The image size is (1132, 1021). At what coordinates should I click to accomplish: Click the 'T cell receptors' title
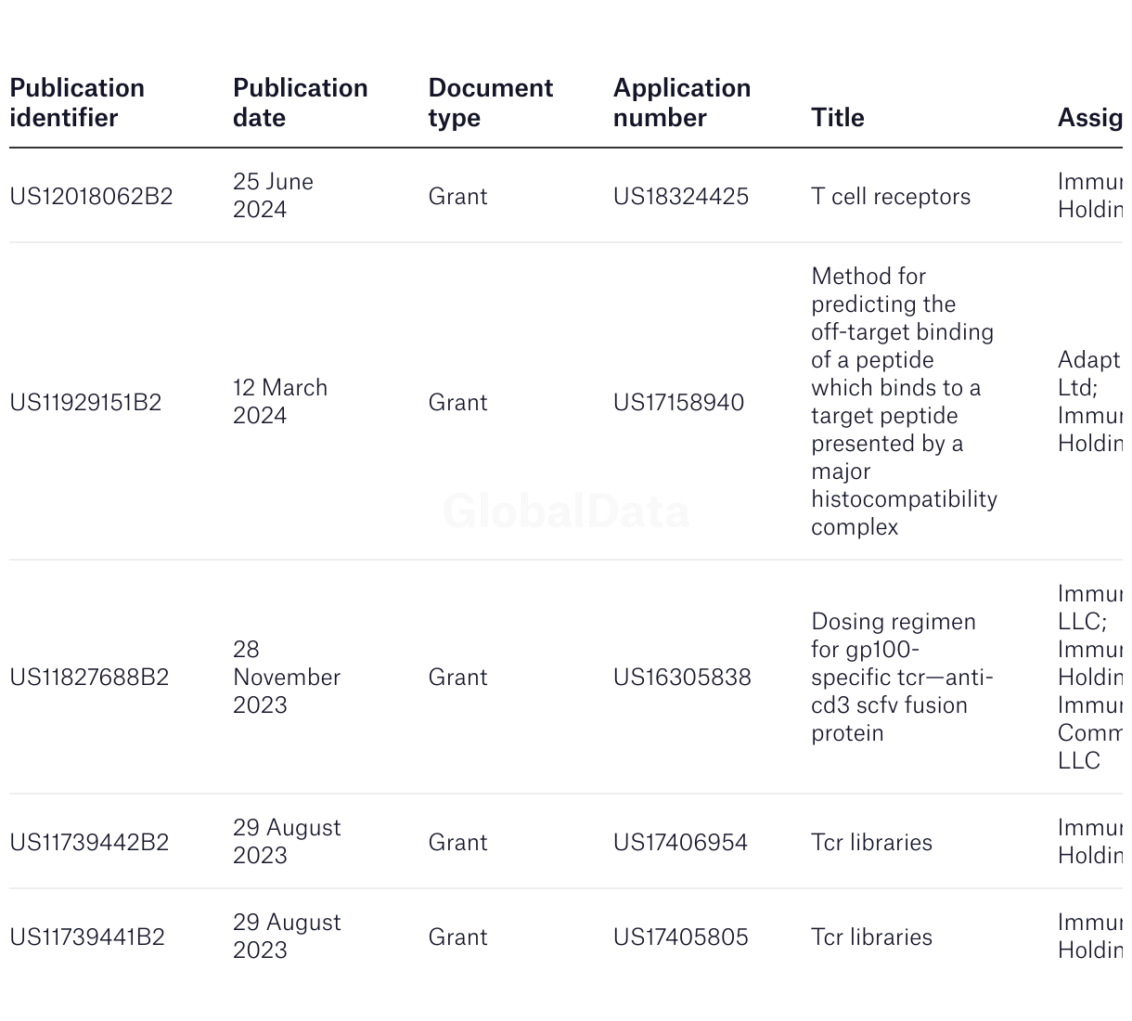tap(890, 197)
